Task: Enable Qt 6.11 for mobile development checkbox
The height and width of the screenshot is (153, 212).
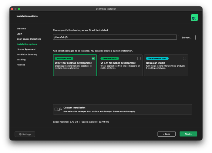Action: pyautogui.click(x=139, y=58)
